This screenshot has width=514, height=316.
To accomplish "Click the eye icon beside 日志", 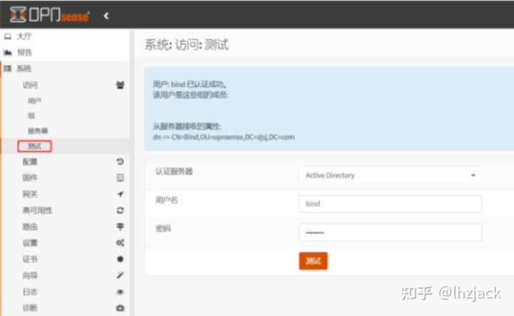I will 119,292.
